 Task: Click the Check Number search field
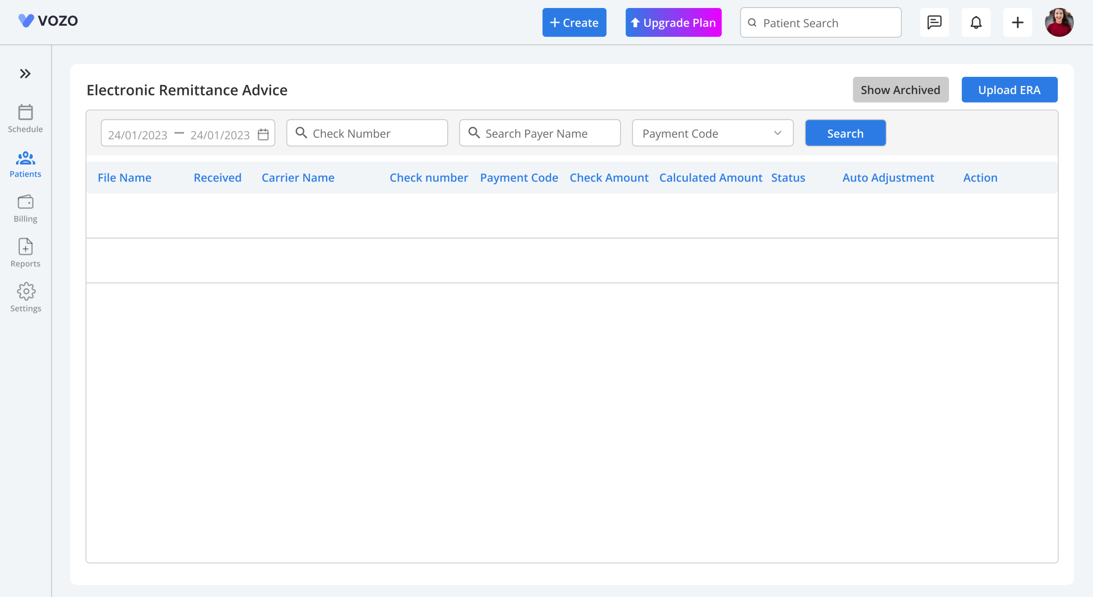pos(374,133)
